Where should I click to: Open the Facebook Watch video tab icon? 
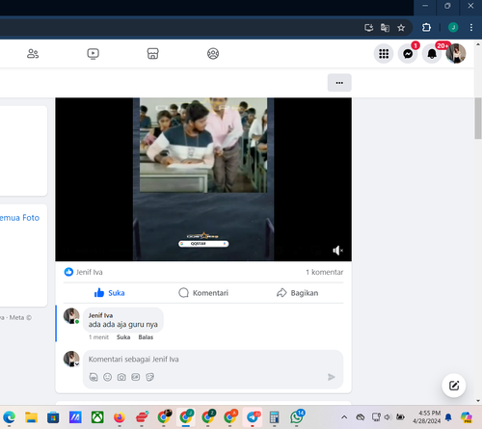(x=93, y=54)
